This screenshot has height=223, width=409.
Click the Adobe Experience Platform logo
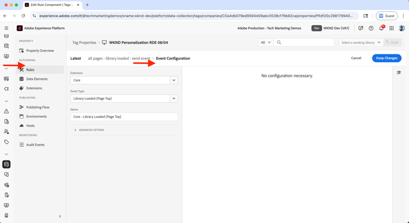click(x=20, y=28)
